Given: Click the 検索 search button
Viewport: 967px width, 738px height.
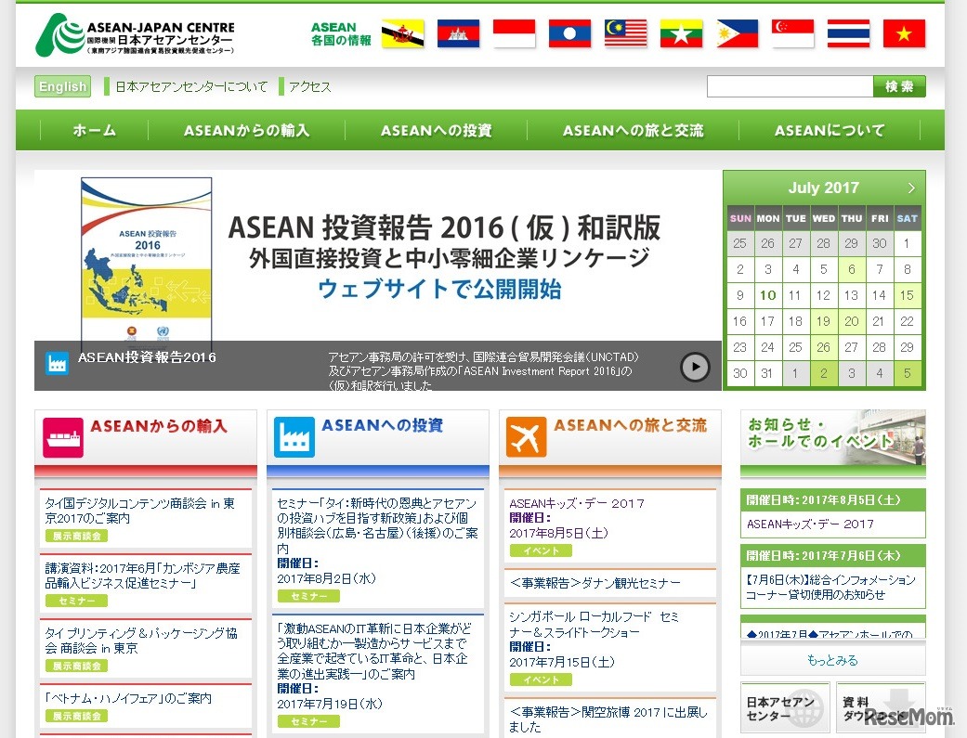Looking at the screenshot, I should click(x=899, y=86).
